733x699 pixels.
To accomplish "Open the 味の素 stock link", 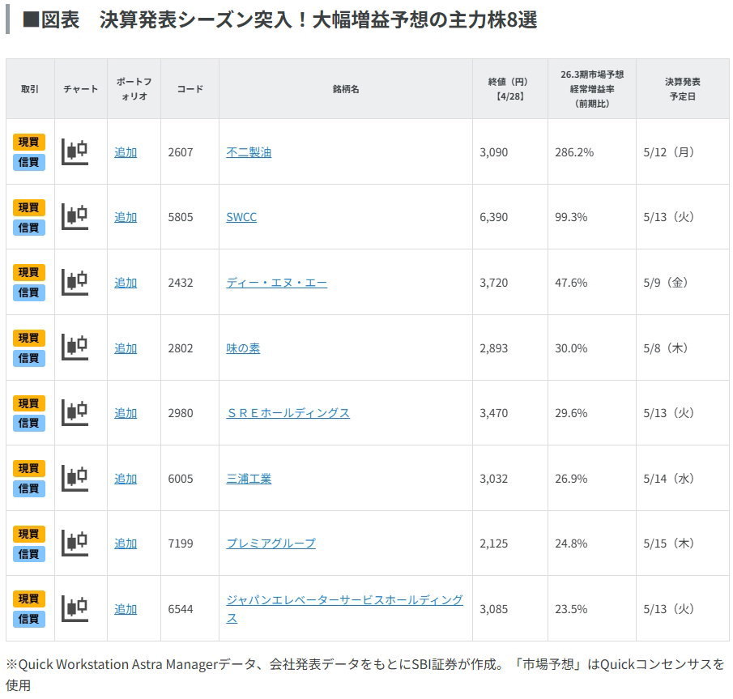I will [243, 348].
